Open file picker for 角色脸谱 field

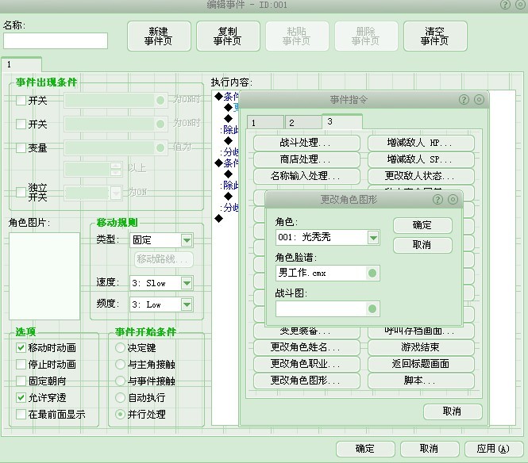[372, 273]
